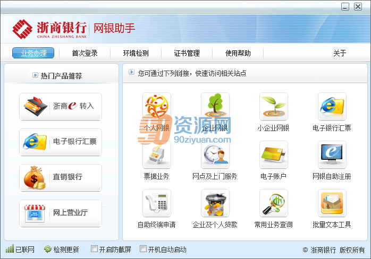This screenshot has height=259, width=371.
Task: Click the 直销银行 button label
Action: tap(68, 177)
